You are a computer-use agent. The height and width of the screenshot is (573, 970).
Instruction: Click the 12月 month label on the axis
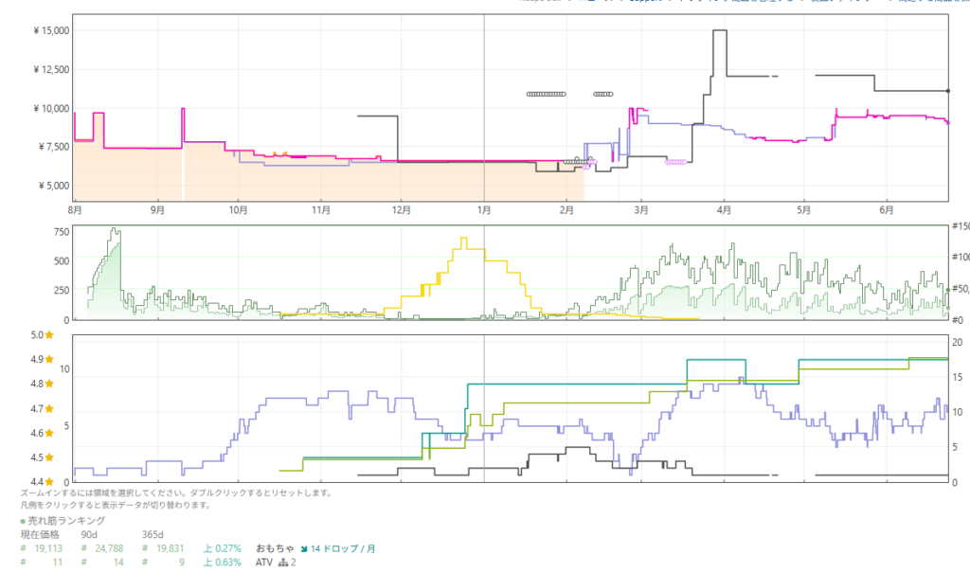point(402,210)
